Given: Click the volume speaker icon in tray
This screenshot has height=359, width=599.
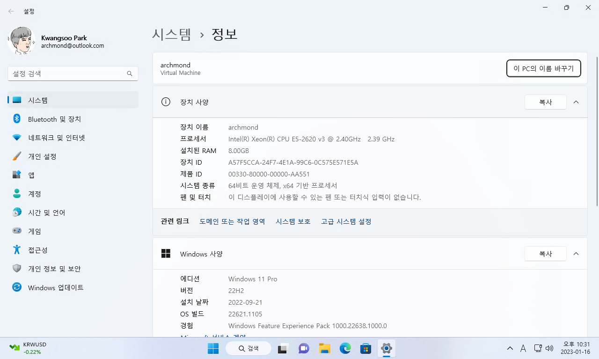Looking at the screenshot, I should [549, 348].
